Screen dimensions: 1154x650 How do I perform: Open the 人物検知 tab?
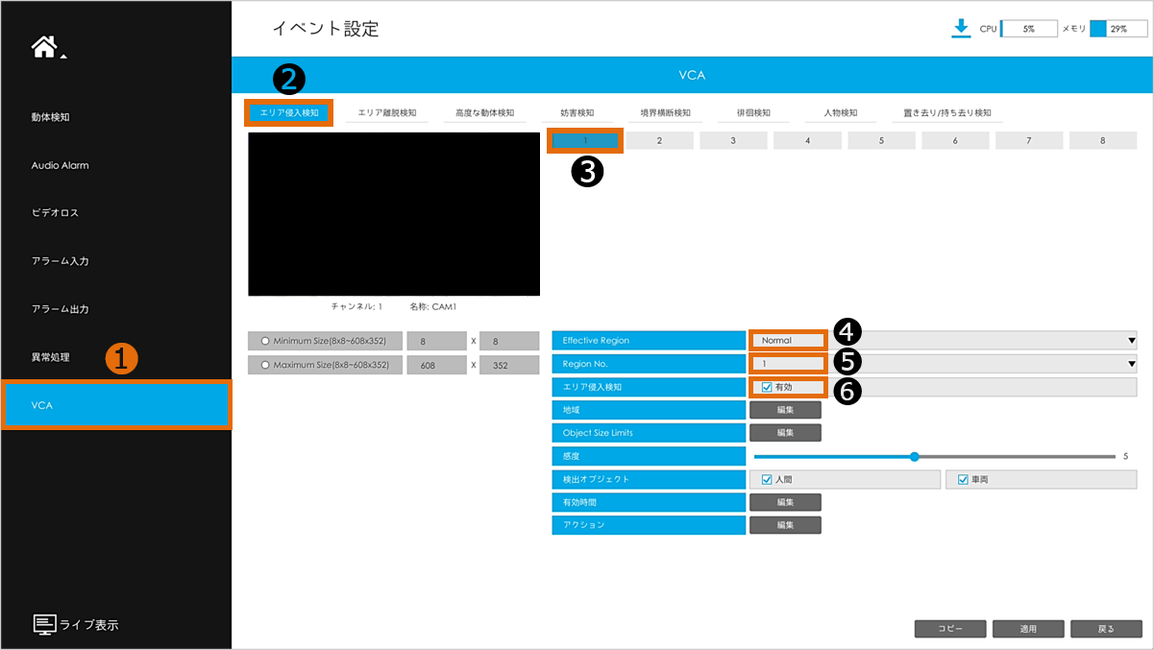click(840, 112)
